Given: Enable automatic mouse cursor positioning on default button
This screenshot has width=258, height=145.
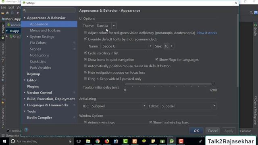Looking at the screenshot, I should (x=85, y=66).
